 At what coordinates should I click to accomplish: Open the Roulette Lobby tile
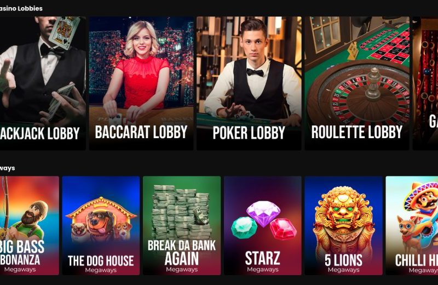click(357, 83)
